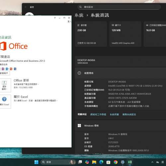Click the Settings search field
Viewport: 166px width, 166px height.
click(x=119, y=7)
